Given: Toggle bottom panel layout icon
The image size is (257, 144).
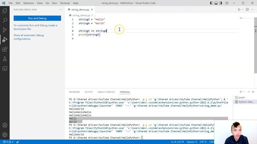Looking at the screenshot, I should coord(216,3).
